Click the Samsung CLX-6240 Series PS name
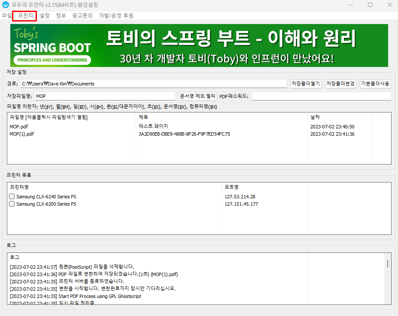The height and width of the screenshot is (316, 398). coord(46,197)
